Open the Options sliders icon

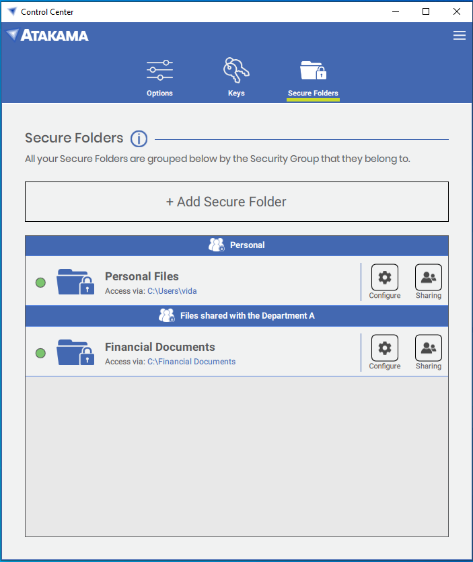click(159, 70)
